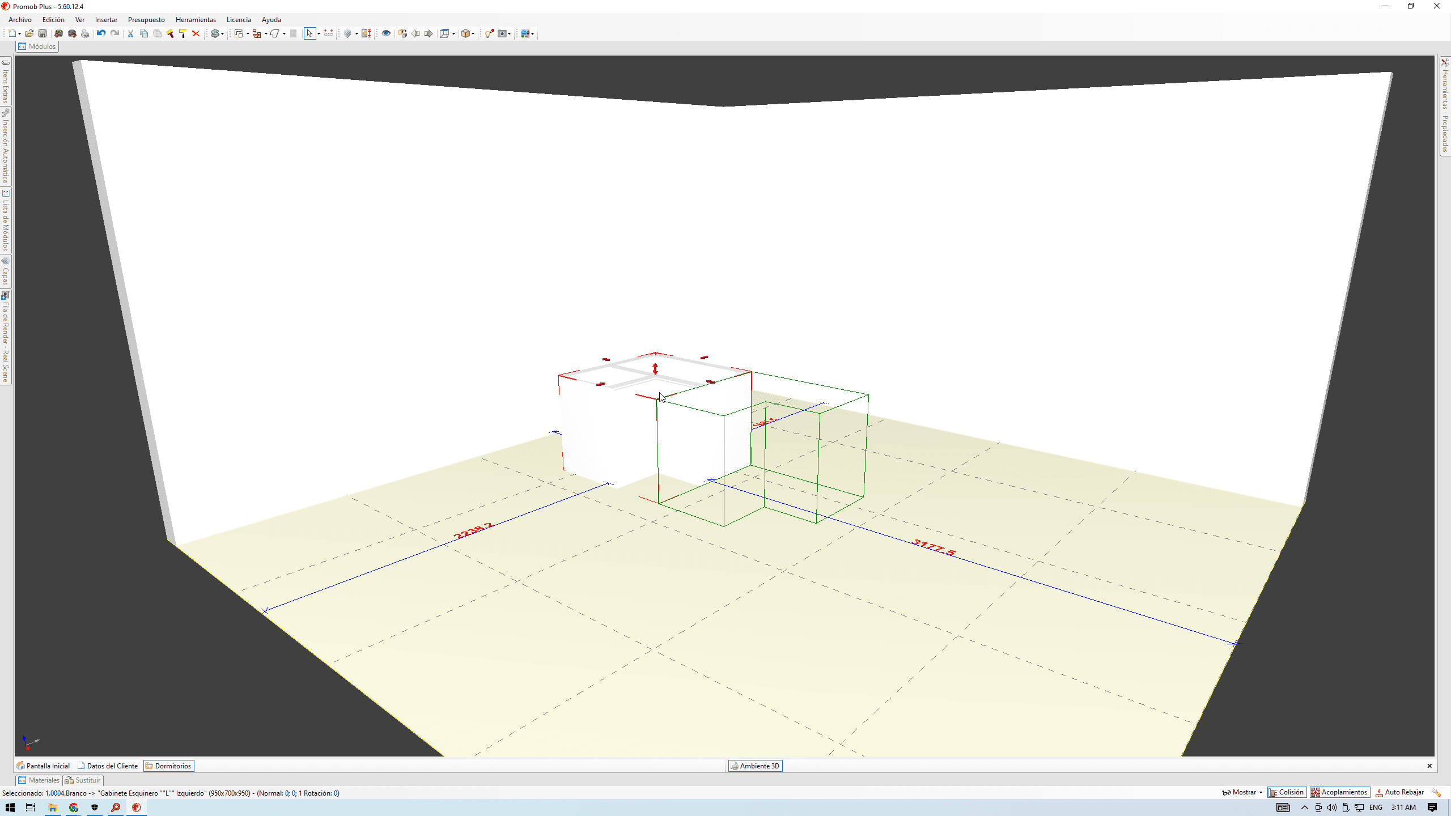Expand the dollar budget icon dropdown
Image resolution: width=1451 pixels, height=816 pixels.
[222, 33]
